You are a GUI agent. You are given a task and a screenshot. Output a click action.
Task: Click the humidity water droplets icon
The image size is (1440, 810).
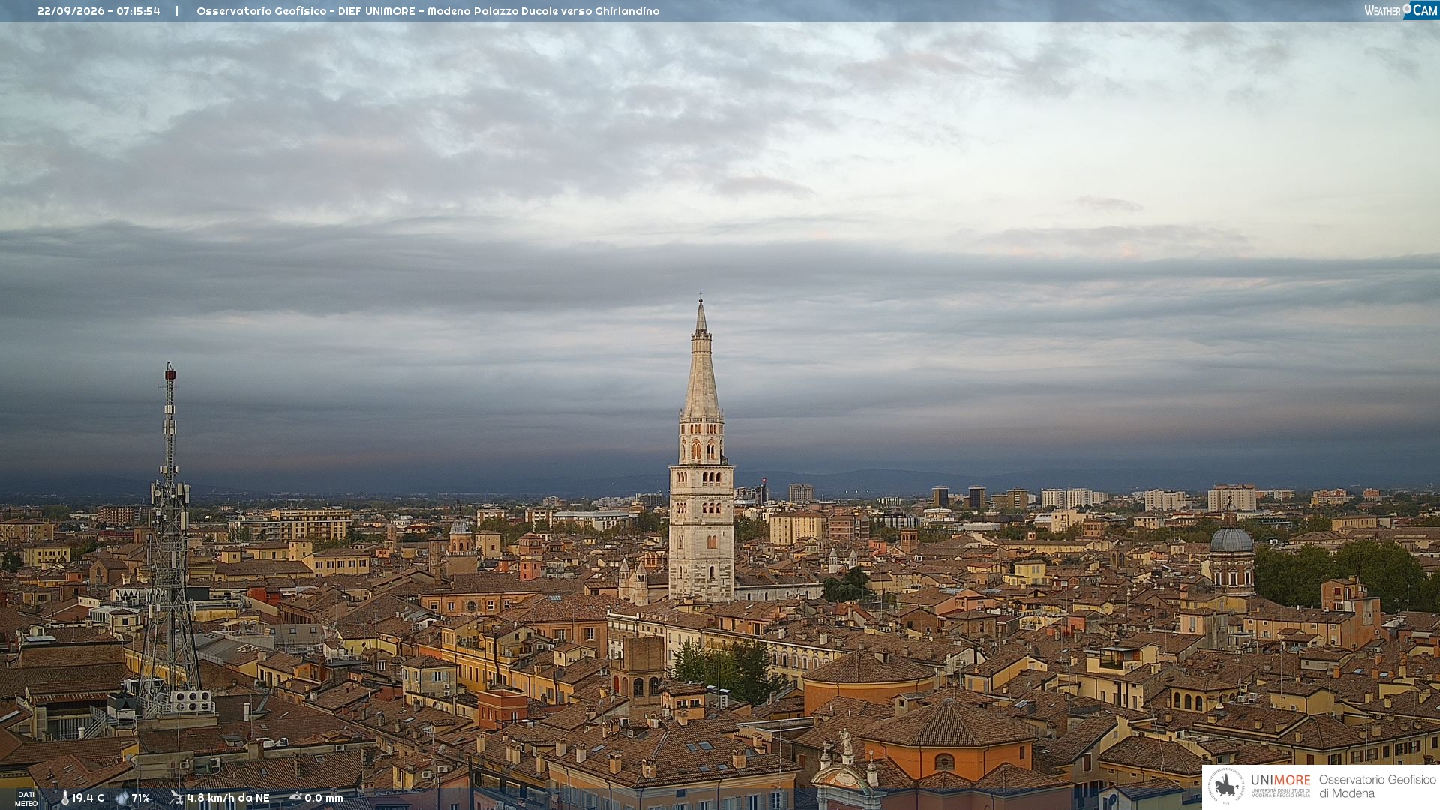(x=122, y=799)
